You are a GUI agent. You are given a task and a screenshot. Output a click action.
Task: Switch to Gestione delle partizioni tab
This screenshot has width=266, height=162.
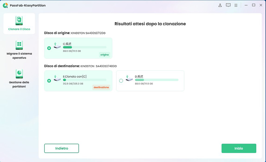click(x=19, y=84)
